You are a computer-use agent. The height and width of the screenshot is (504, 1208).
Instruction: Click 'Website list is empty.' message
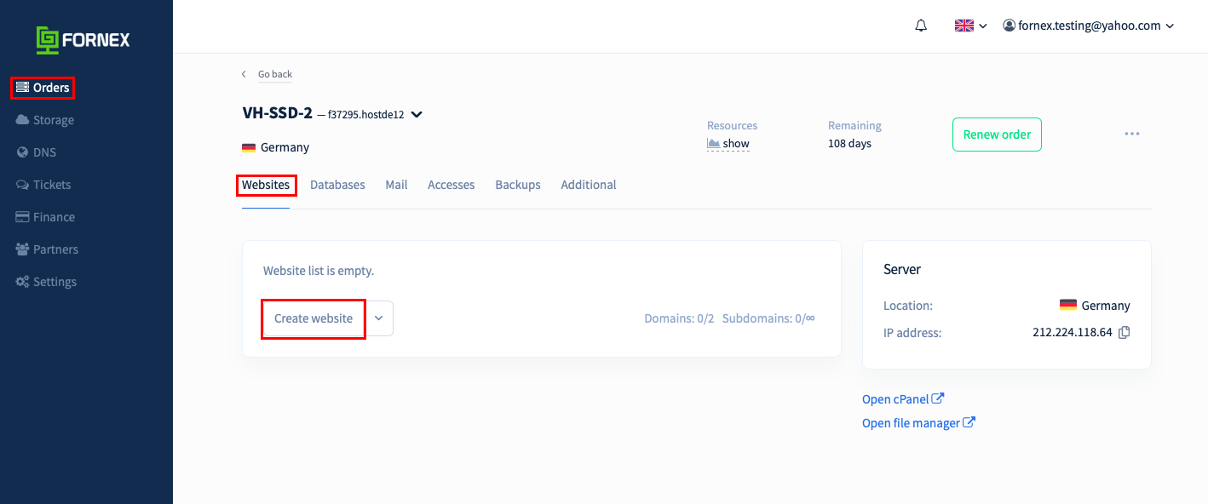tap(319, 271)
